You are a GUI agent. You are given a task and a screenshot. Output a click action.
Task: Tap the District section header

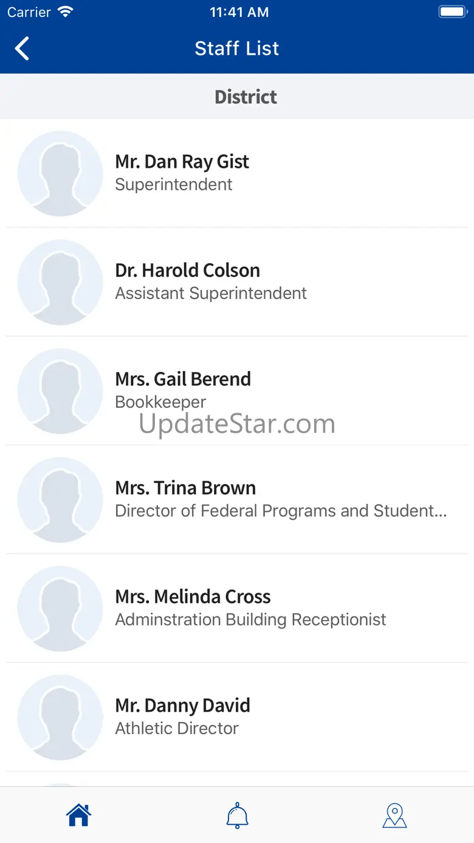[237, 97]
